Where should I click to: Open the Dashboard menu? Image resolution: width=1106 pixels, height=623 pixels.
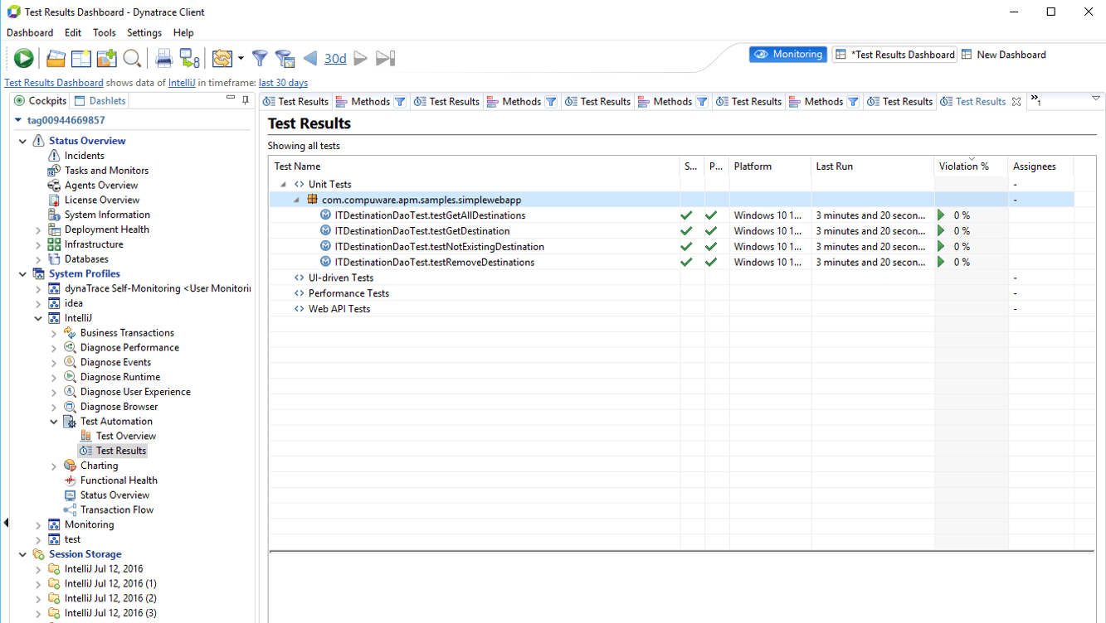30,32
